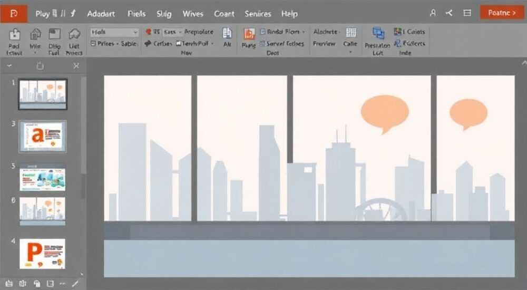Screen dimensions: 527x290
Task: Select slide thumbnail 5
Action: 42,178
